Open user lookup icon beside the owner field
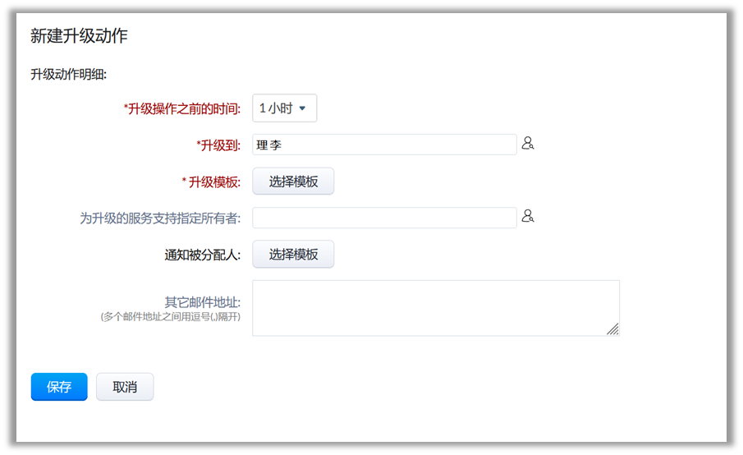This screenshot has width=743, height=455. tap(528, 217)
